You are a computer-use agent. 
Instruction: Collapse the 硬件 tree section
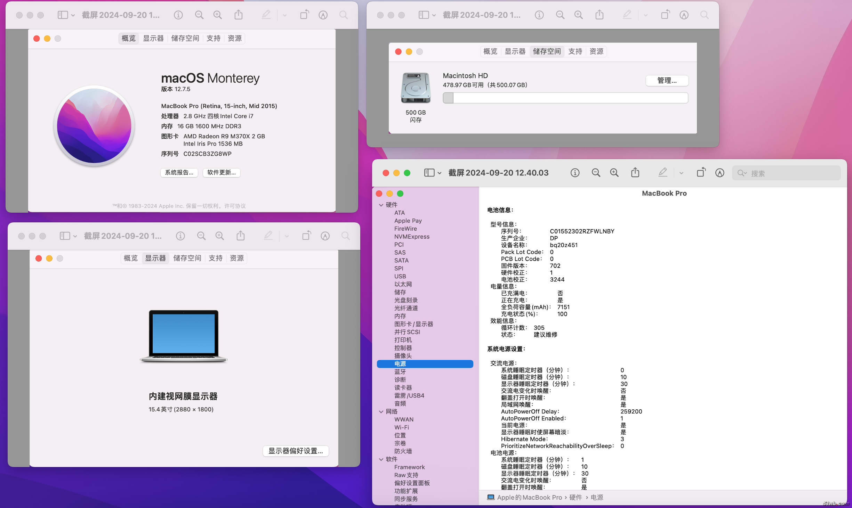coord(381,205)
